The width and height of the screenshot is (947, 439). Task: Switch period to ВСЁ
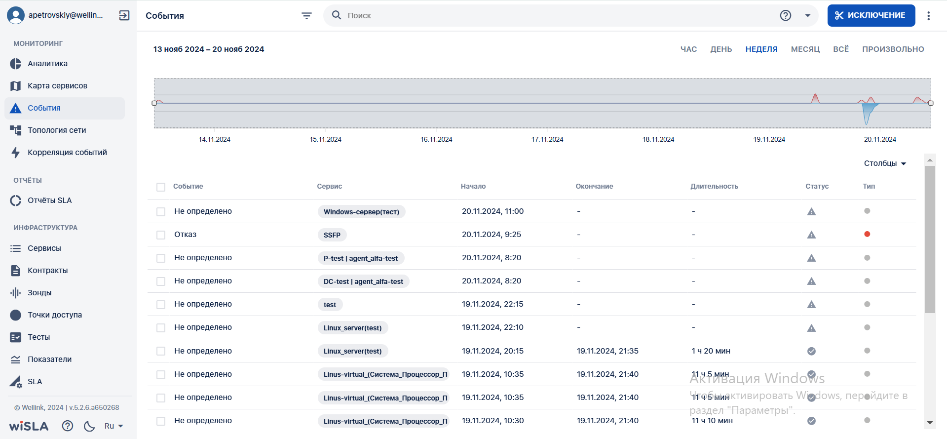pyautogui.click(x=841, y=49)
